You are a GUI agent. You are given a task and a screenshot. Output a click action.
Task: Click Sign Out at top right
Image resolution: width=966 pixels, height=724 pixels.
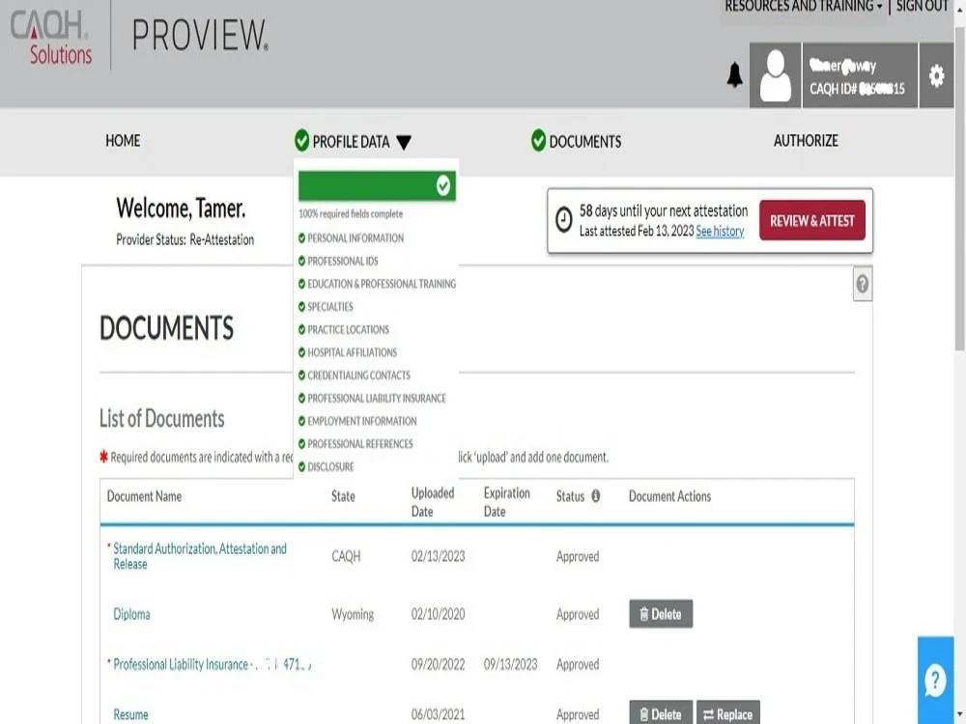[922, 6]
